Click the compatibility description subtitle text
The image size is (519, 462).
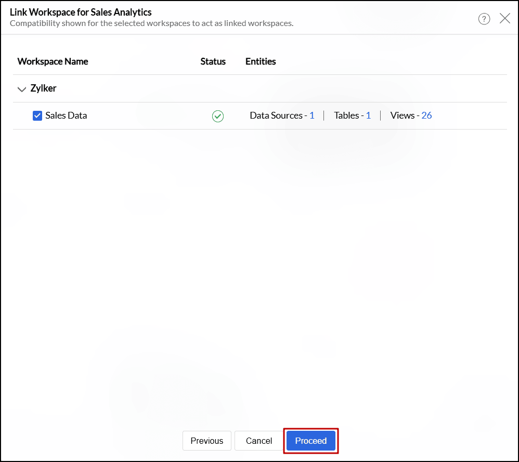(151, 23)
